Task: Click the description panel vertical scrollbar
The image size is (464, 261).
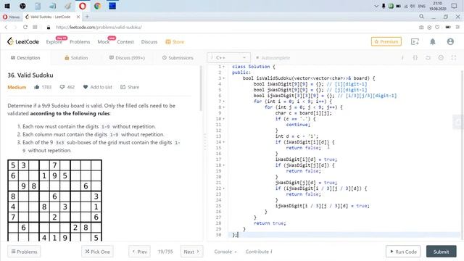Action: (x=202, y=88)
